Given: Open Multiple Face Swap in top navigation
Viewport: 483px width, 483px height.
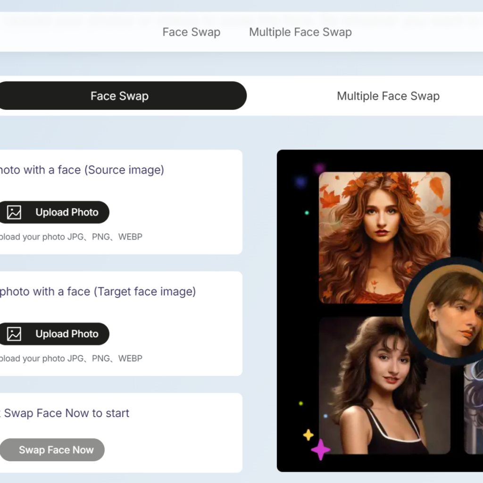Looking at the screenshot, I should [x=300, y=32].
